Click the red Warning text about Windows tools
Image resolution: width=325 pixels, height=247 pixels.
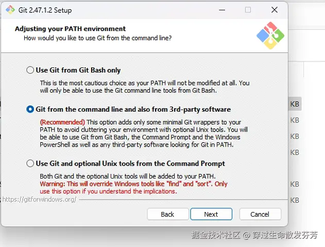[133, 188]
